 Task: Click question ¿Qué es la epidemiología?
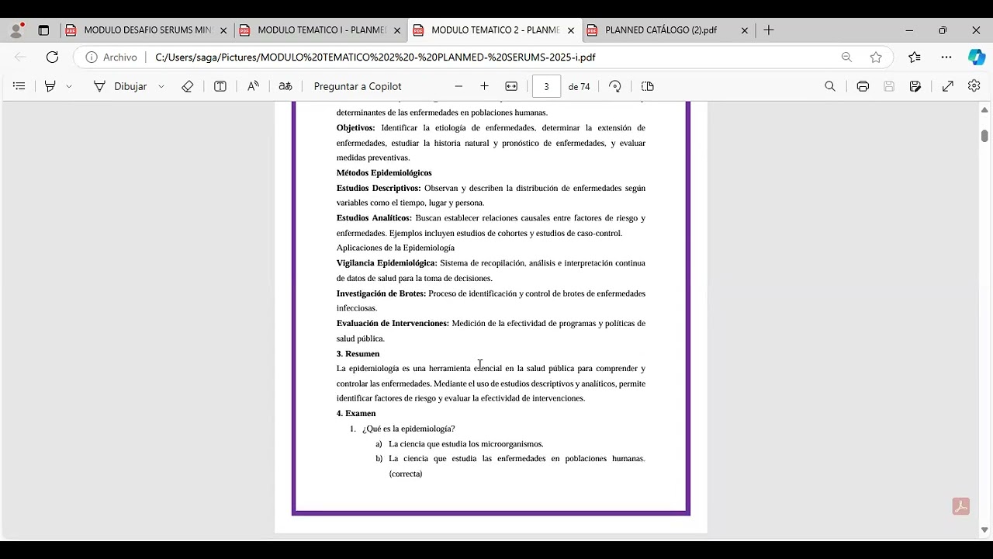pyautogui.click(x=409, y=429)
